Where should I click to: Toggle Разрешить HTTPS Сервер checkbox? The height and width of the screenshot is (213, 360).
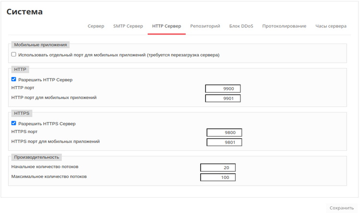click(x=14, y=123)
